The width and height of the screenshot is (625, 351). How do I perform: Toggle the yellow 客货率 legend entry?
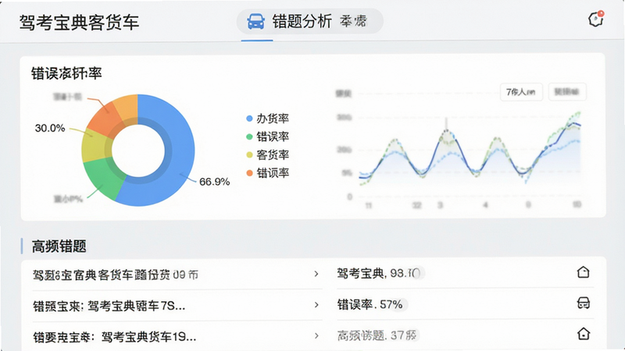click(267, 154)
